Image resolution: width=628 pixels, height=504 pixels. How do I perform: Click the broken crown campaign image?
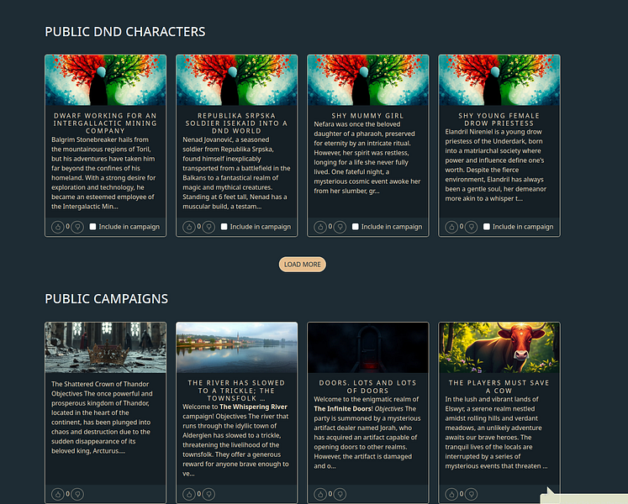105,348
